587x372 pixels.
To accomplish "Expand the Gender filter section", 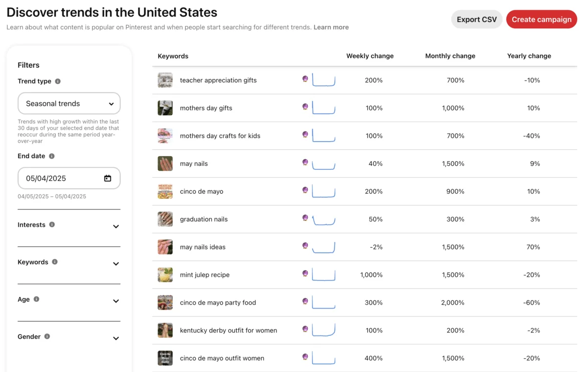I will [116, 338].
